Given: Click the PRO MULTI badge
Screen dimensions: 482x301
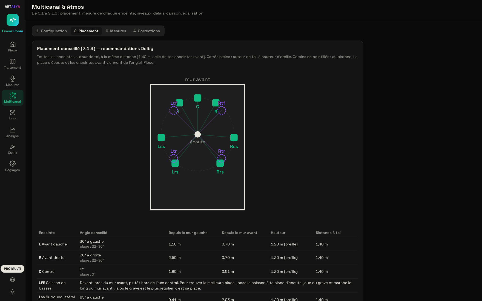Looking at the screenshot, I should (x=12, y=269).
